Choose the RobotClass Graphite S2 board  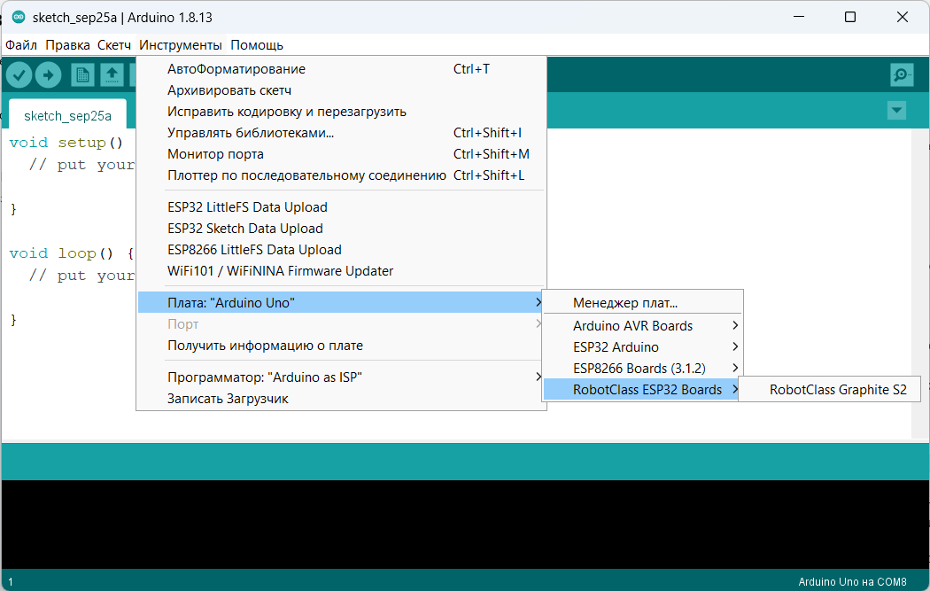830,390
